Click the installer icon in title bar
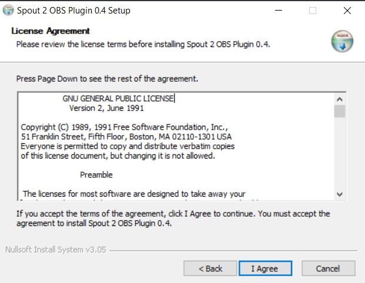Screen dimensions: 365x283 8,11
